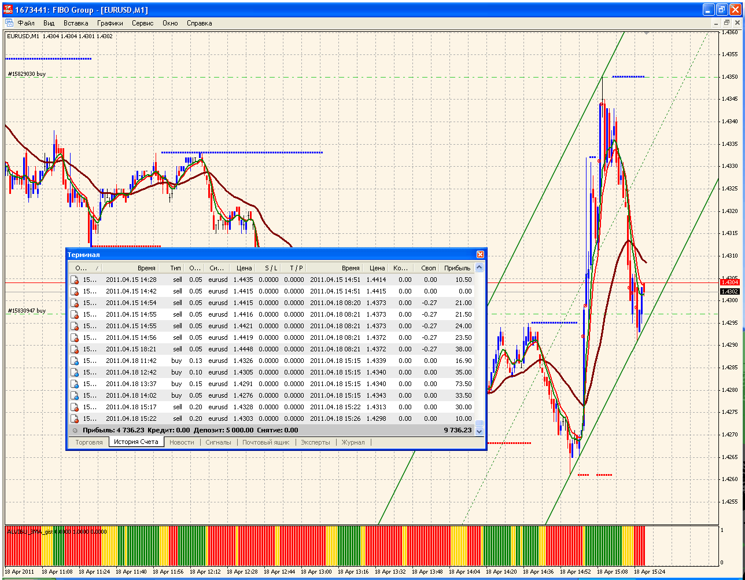Click sell order icon for 2011.04.18 15:22
The image size is (745, 580).
(74, 419)
